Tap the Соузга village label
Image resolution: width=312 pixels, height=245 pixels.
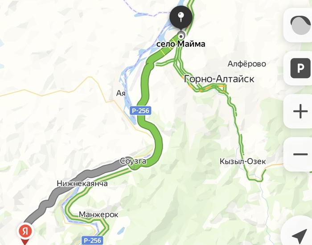[133, 161]
